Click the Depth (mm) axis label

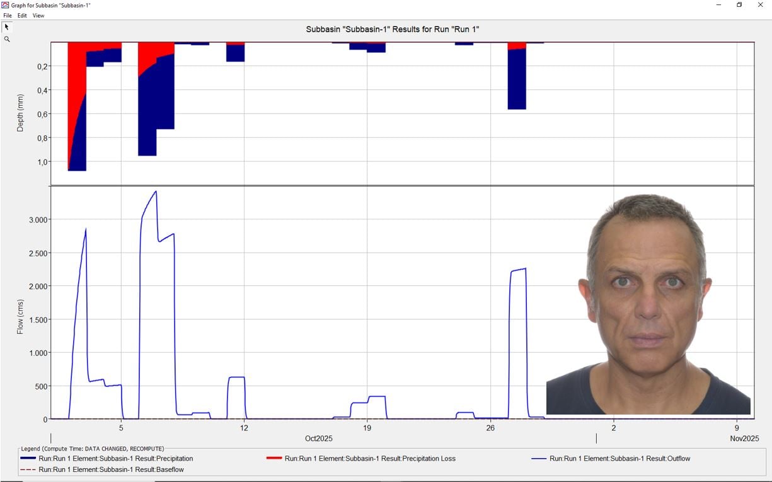pyautogui.click(x=20, y=113)
